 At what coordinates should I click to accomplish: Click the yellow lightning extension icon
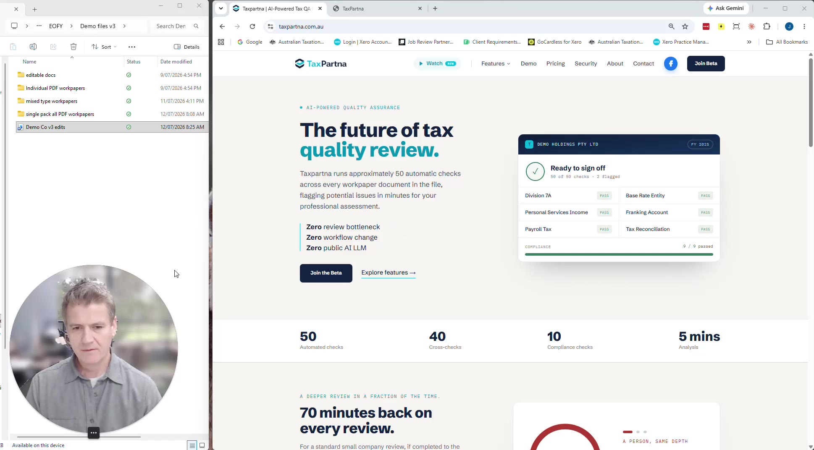(721, 26)
